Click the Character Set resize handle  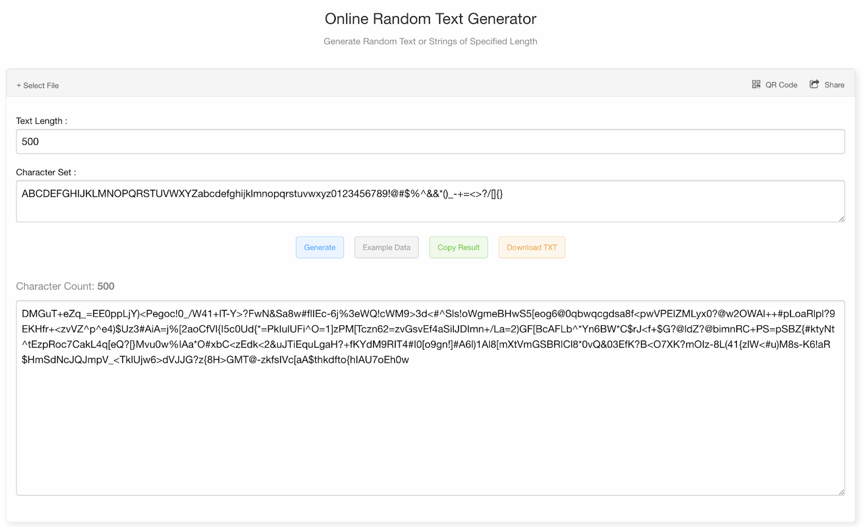[841, 219]
